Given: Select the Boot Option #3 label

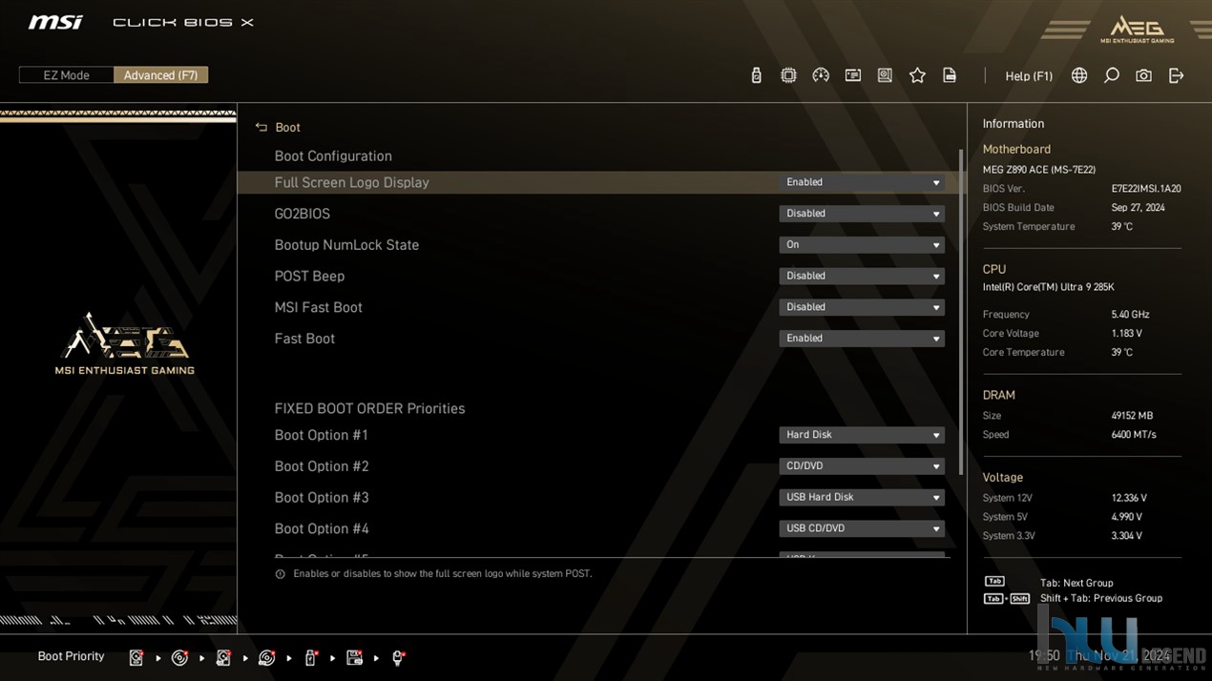Looking at the screenshot, I should click(x=321, y=498).
